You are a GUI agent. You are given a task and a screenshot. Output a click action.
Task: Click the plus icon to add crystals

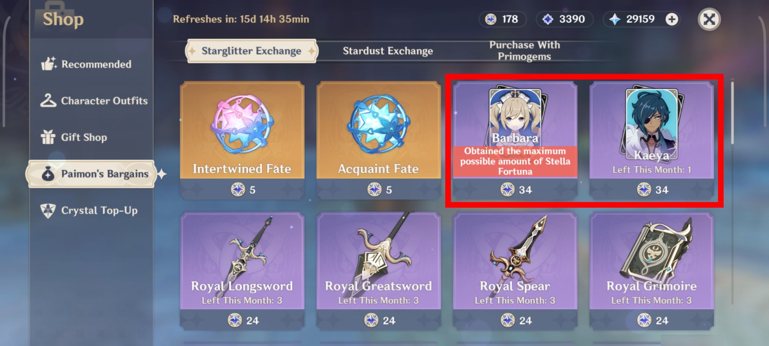[x=671, y=19]
